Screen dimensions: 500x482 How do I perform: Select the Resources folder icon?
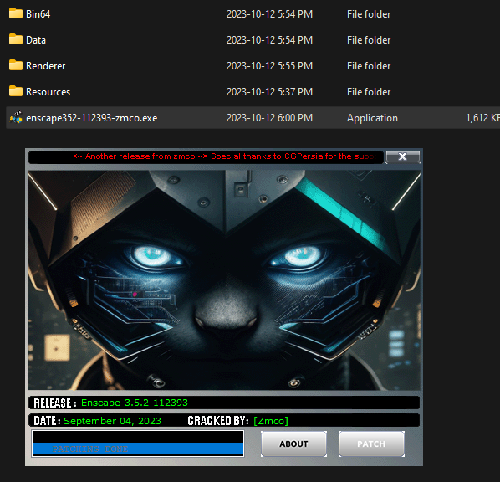(16, 91)
